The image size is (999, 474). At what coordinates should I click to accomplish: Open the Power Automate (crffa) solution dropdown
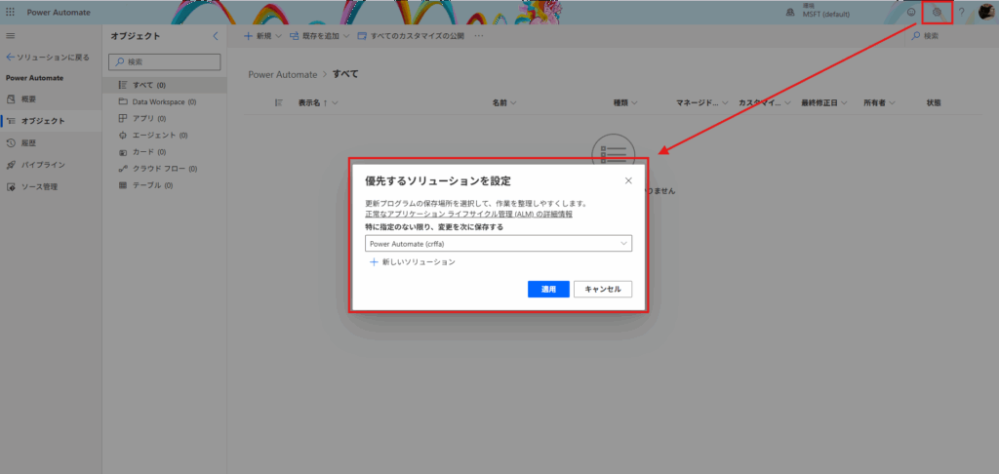[x=499, y=243]
